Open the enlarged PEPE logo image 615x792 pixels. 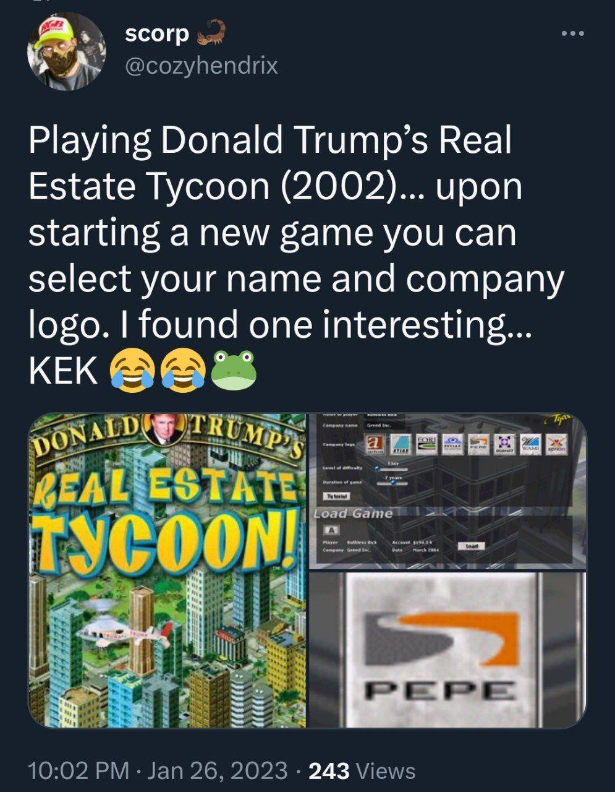click(447, 650)
